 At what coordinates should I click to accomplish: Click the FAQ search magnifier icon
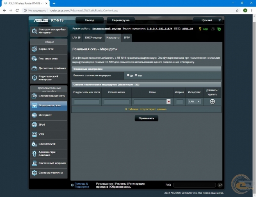pos(220,185)
